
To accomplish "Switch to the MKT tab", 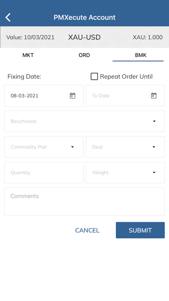I will coord(28,55).
